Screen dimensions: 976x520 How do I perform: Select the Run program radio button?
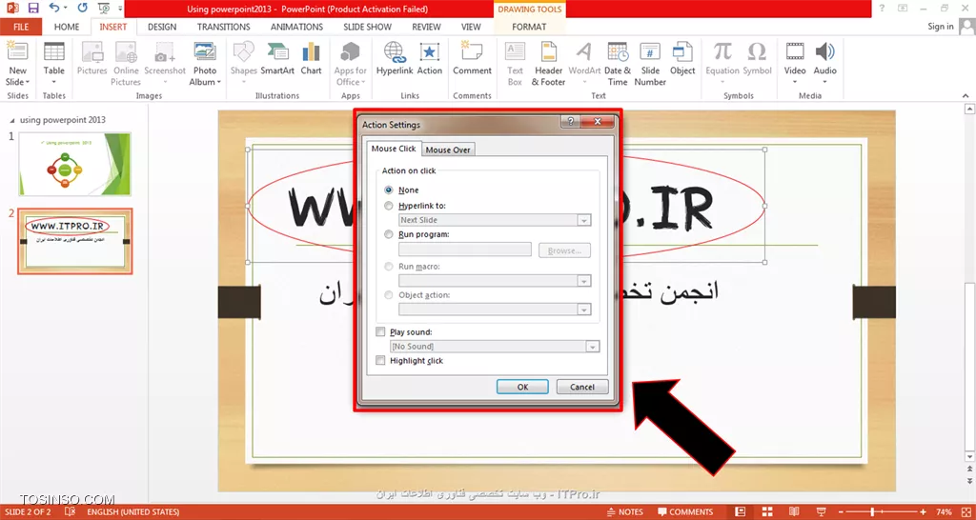coord(389,235)
